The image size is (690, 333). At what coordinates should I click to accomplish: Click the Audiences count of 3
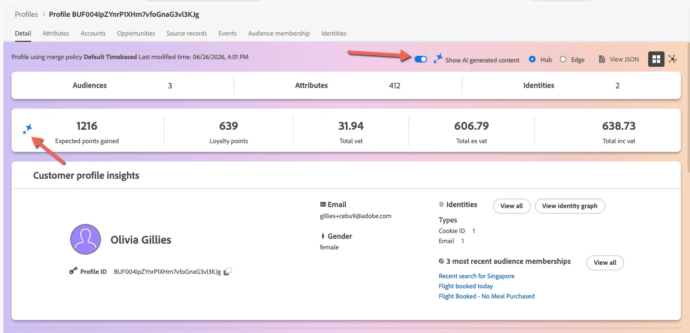click(170, 86)
